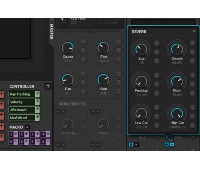Click Macro 7 drag handle icon
The width and height of the screenshot is (200, 169).
(x=37, y=142)
